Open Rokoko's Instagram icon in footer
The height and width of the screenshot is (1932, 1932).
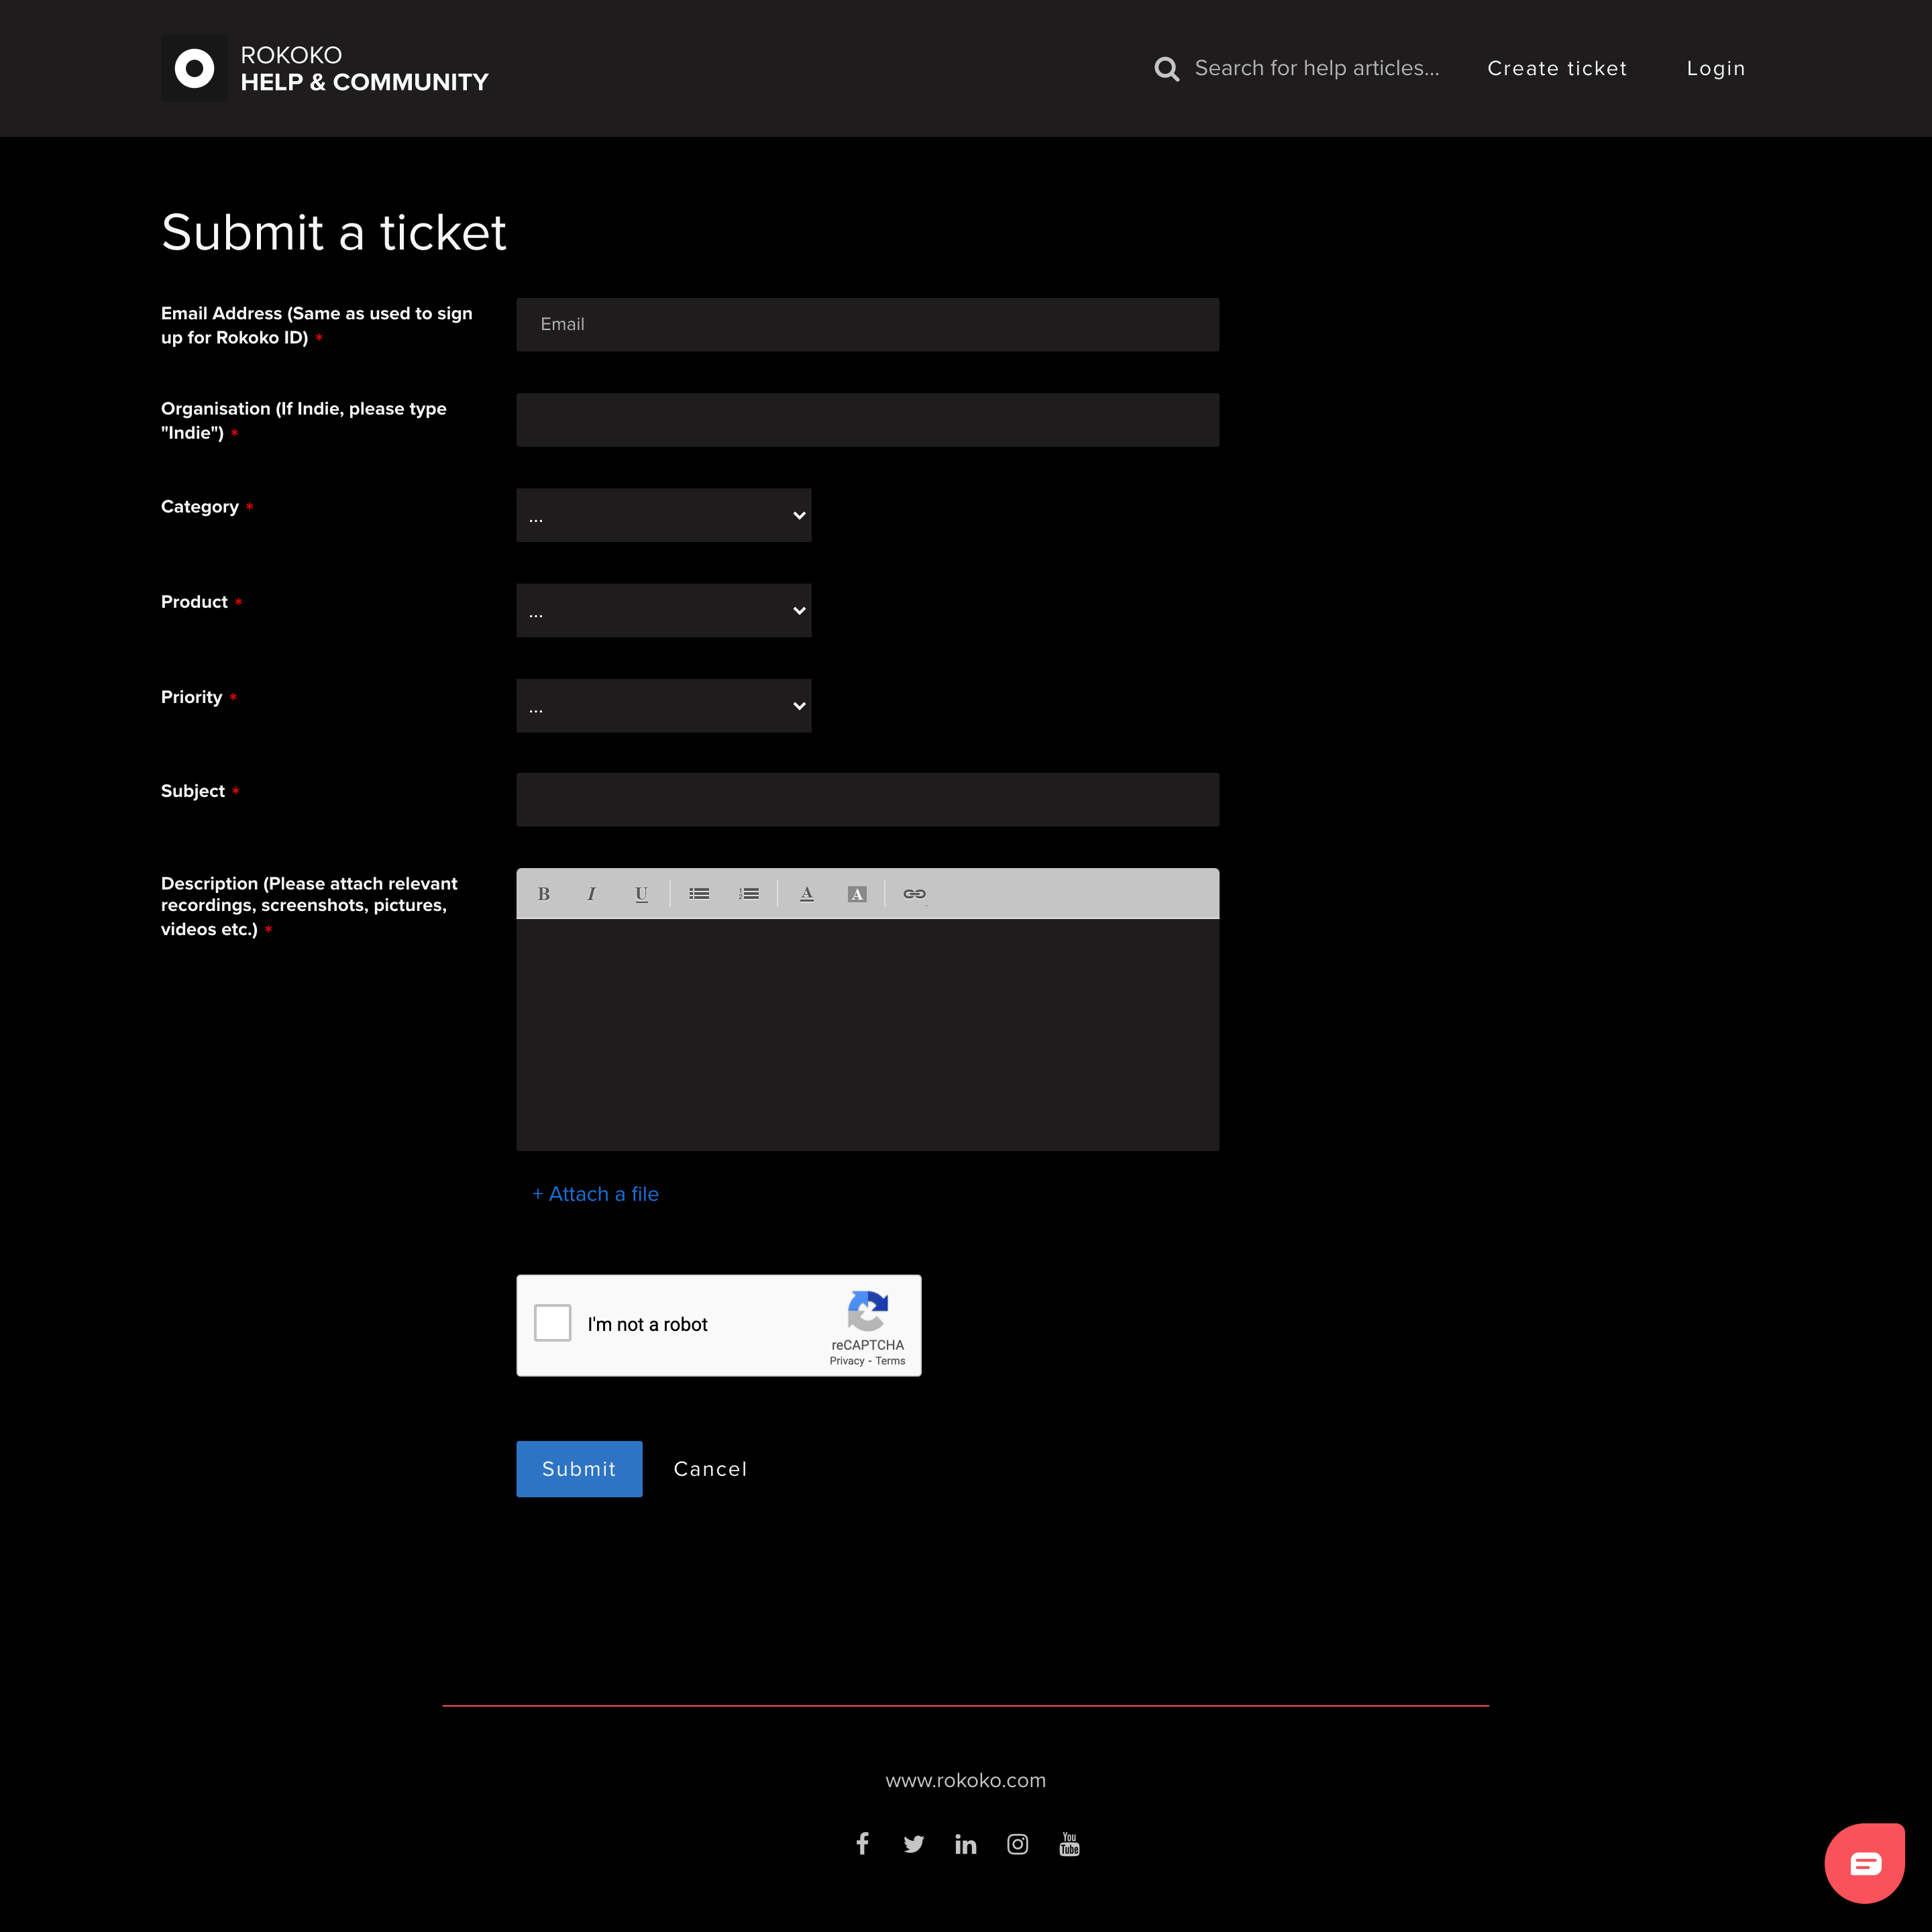point(1017,1844)
